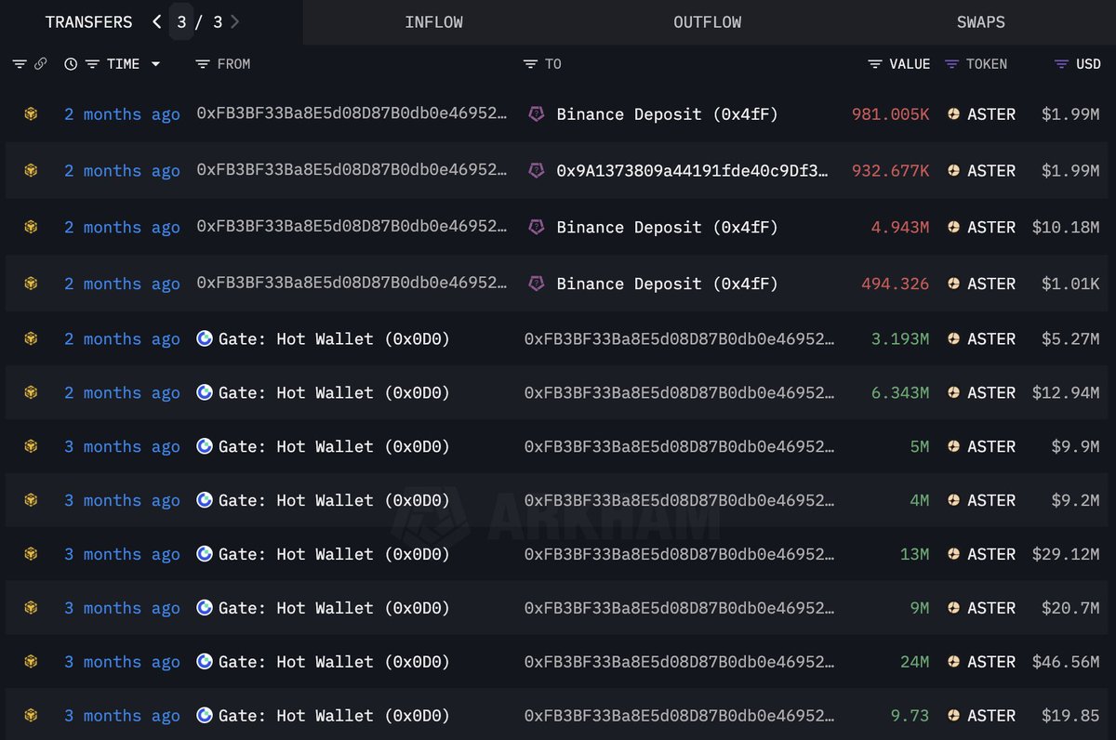Click the chain link filter icon
Screen dimensions: 1116x740
(x=40, y=64)
